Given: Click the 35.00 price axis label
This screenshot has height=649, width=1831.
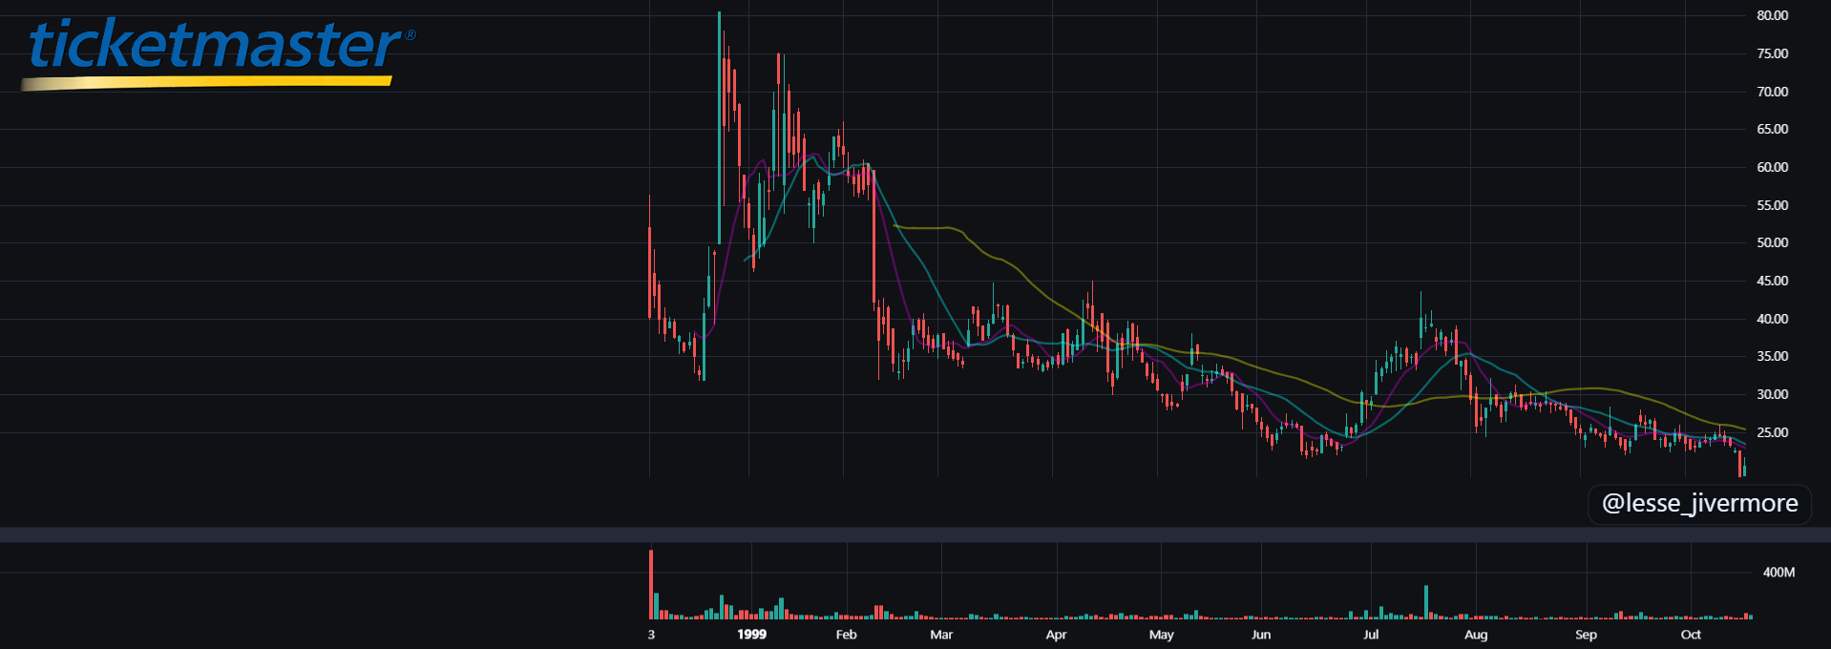Looking at the screenshot, I should click(1772, 356).
